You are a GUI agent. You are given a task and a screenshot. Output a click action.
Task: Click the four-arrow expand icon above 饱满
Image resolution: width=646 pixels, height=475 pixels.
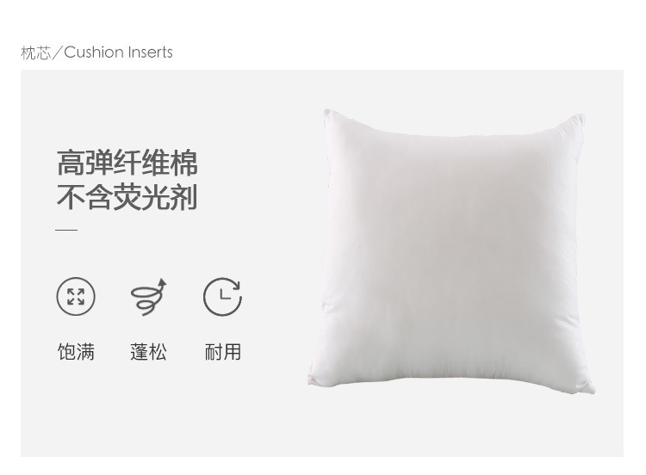click(x=76, y=296)
